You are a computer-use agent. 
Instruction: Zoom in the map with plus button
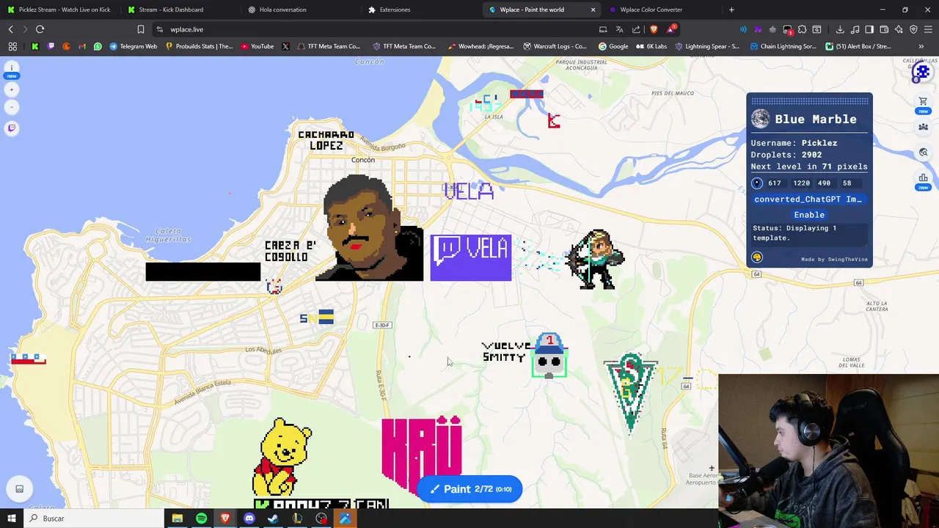[x=12, y=89]
